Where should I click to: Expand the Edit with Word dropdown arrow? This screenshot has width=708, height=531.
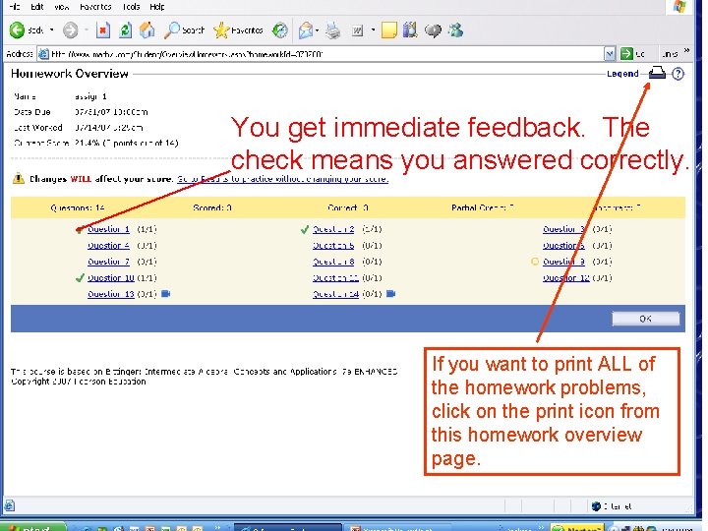[373, 30]
